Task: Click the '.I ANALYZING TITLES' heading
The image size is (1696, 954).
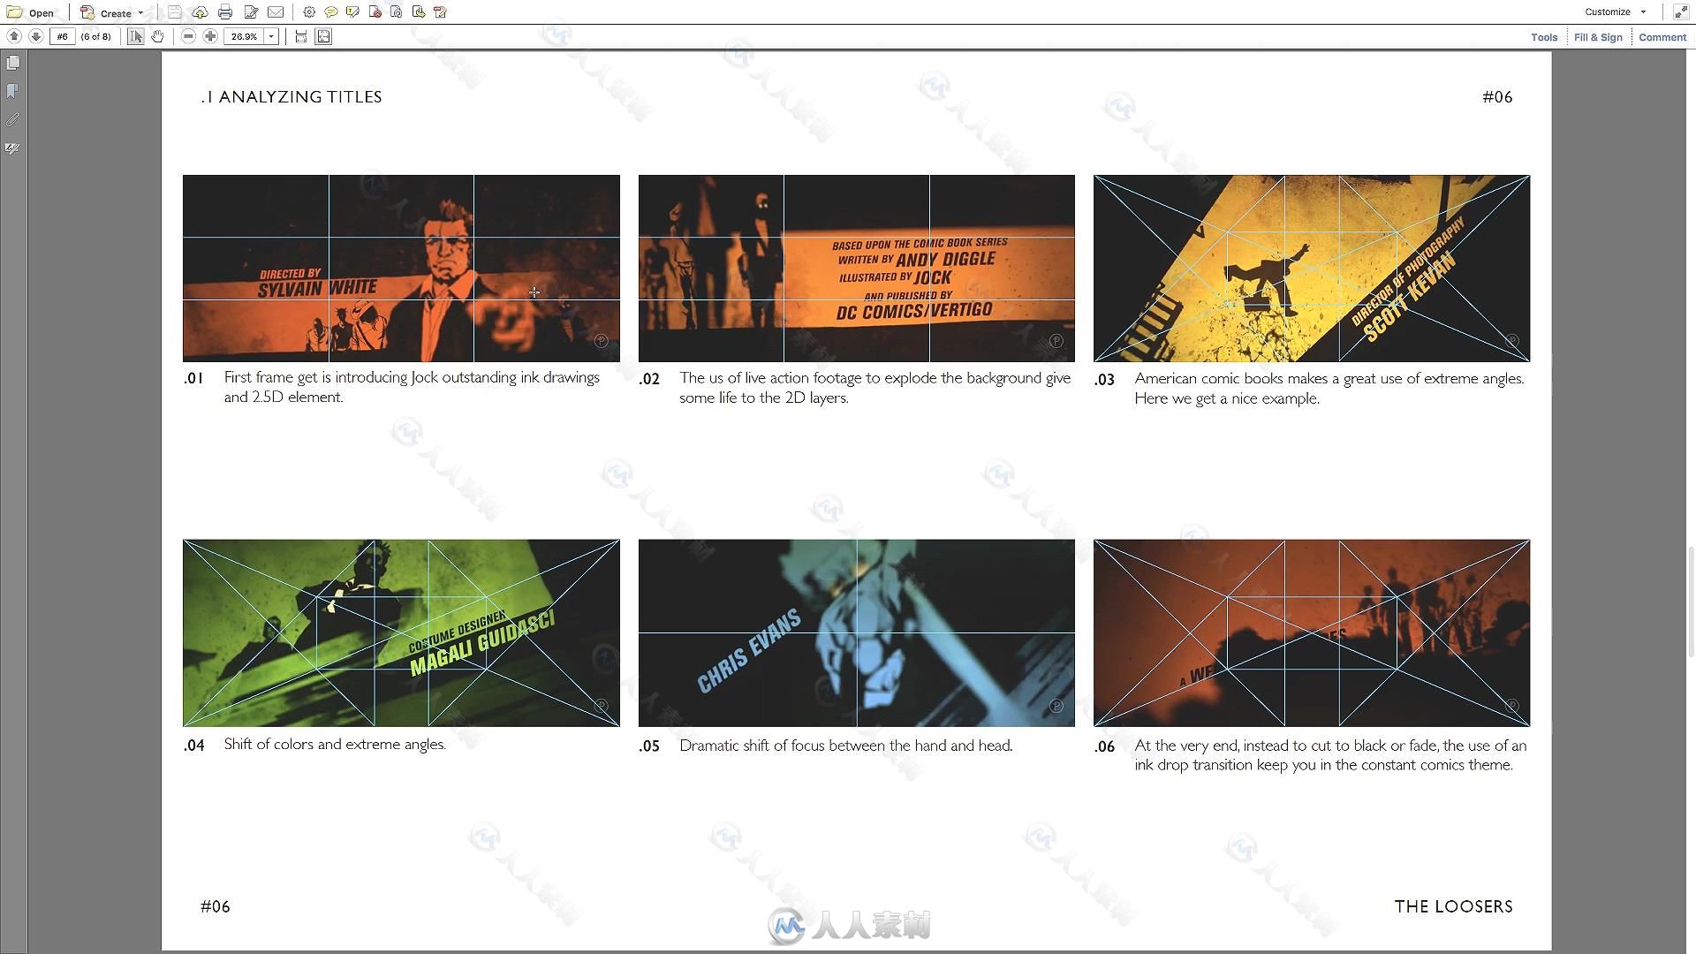Action: (x=291, y=97)
